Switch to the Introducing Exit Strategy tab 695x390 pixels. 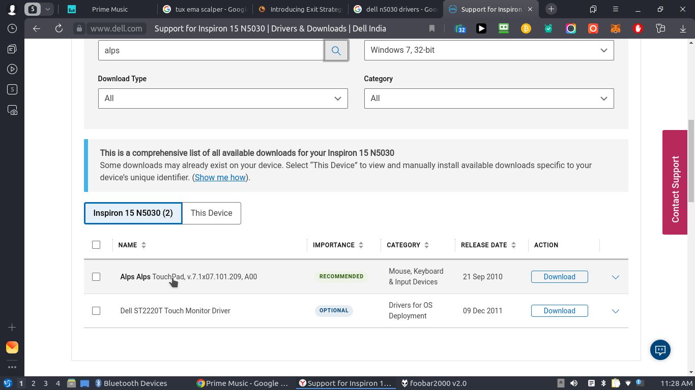click(300, 9)
